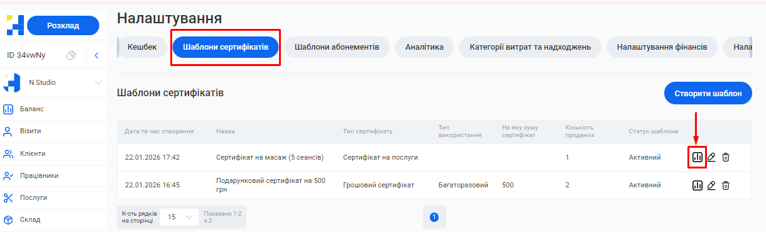Open Працівники in the sidebar
This screenshot has width=766, height=232.
tap(53, 175)
